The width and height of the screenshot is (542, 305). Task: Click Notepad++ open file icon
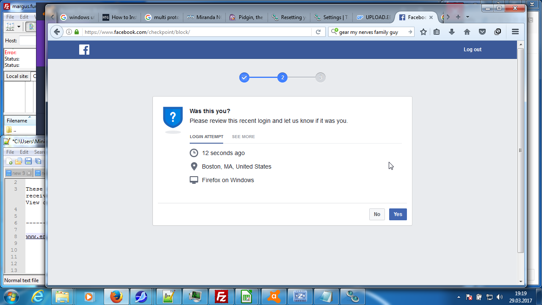click(x=19, y=161)
